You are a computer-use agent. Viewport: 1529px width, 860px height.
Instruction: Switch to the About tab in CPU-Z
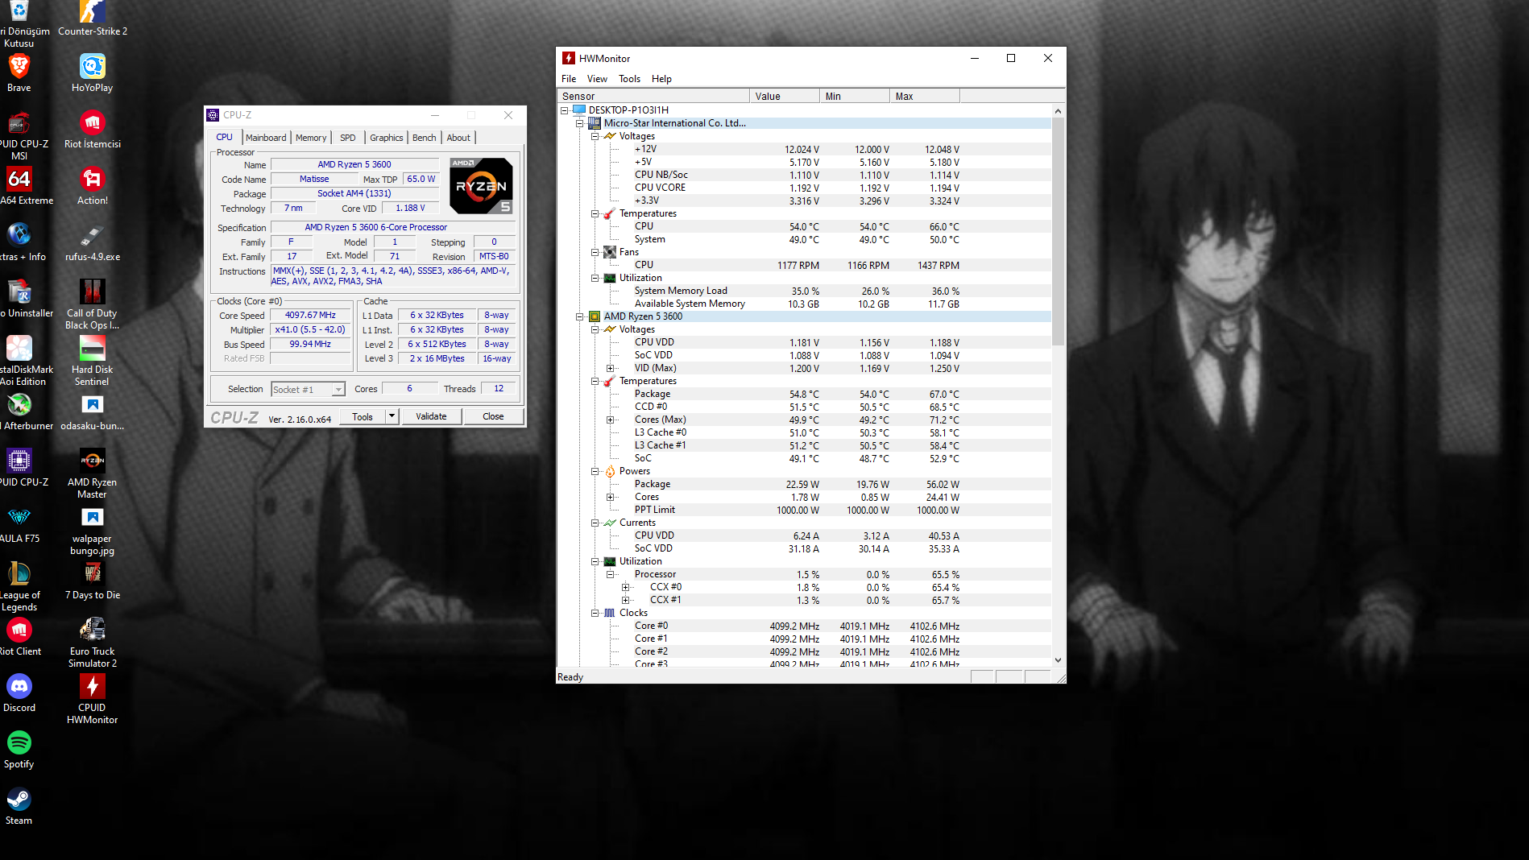pos(458,138)
